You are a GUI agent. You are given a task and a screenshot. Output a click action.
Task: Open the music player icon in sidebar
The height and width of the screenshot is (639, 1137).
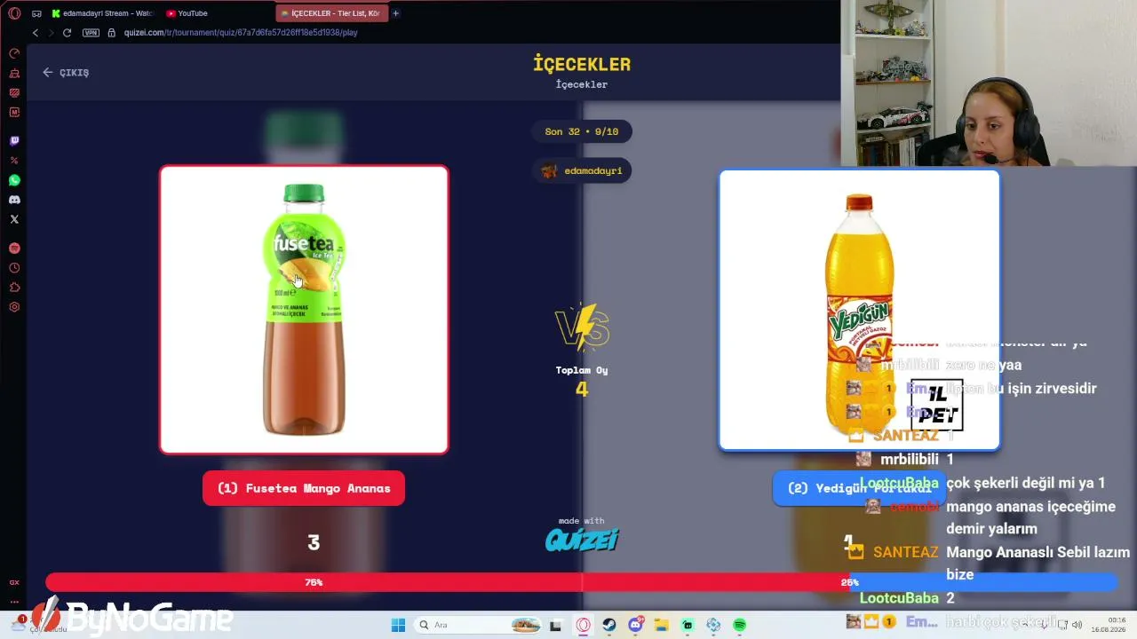click(x=14, y=248)
